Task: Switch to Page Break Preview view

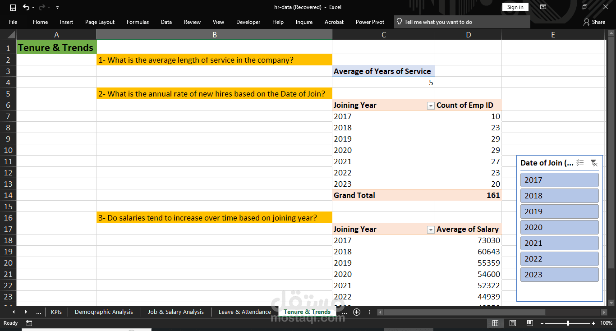Action: click(x=530, y=323)
